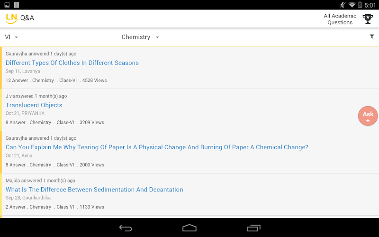Open the trophy leaderboard icon

coord(368,19)
